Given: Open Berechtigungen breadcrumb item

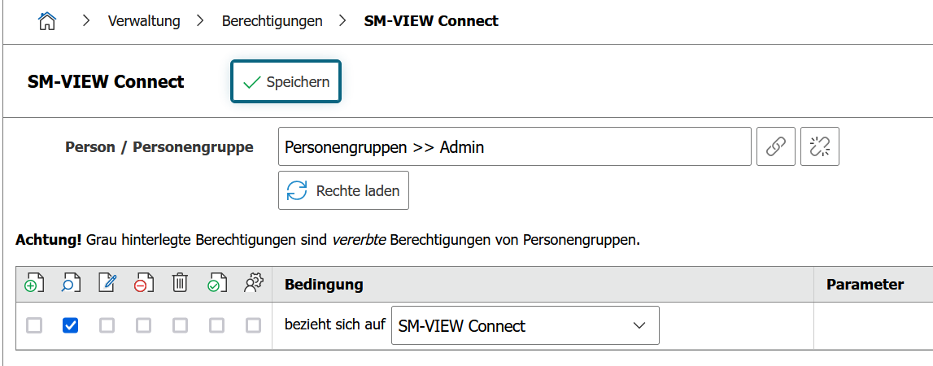Looking at the screenshot, I should (272, 21).
